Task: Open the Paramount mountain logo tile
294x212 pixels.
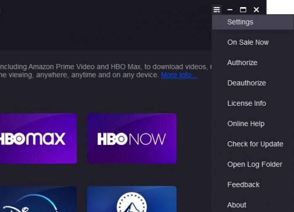Action: tap(131, 199)
